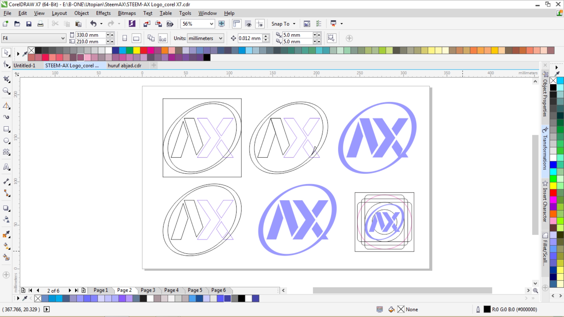564x317 pixels.
Task: Open the Effects menu
Action: tap(103, 13)
